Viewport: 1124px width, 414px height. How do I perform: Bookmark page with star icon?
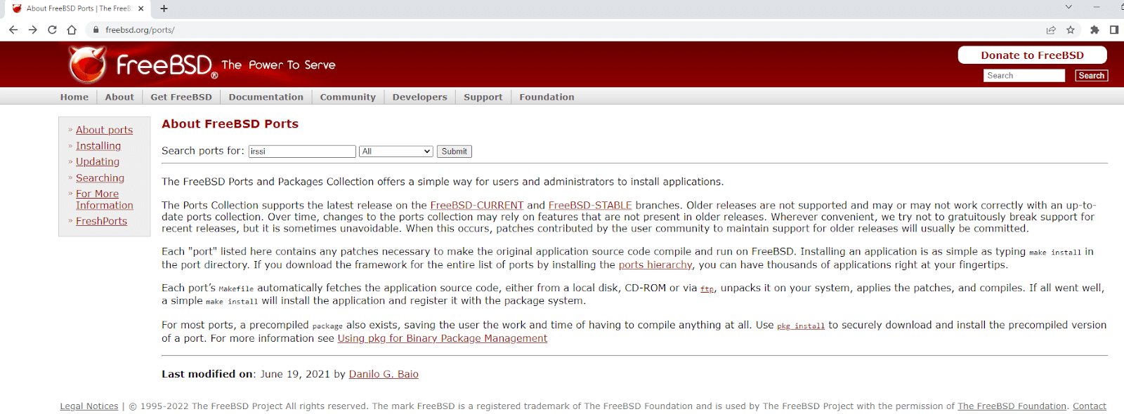pos(1071,29)
